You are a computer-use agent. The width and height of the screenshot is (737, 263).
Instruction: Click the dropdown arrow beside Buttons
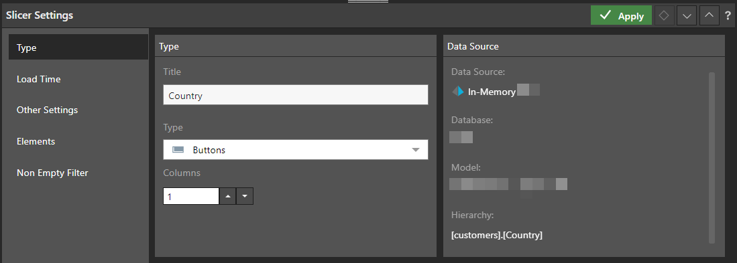(x=416, y=150)
